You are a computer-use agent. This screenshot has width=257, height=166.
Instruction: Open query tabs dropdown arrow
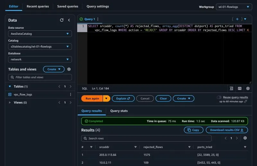pos(245,19)
